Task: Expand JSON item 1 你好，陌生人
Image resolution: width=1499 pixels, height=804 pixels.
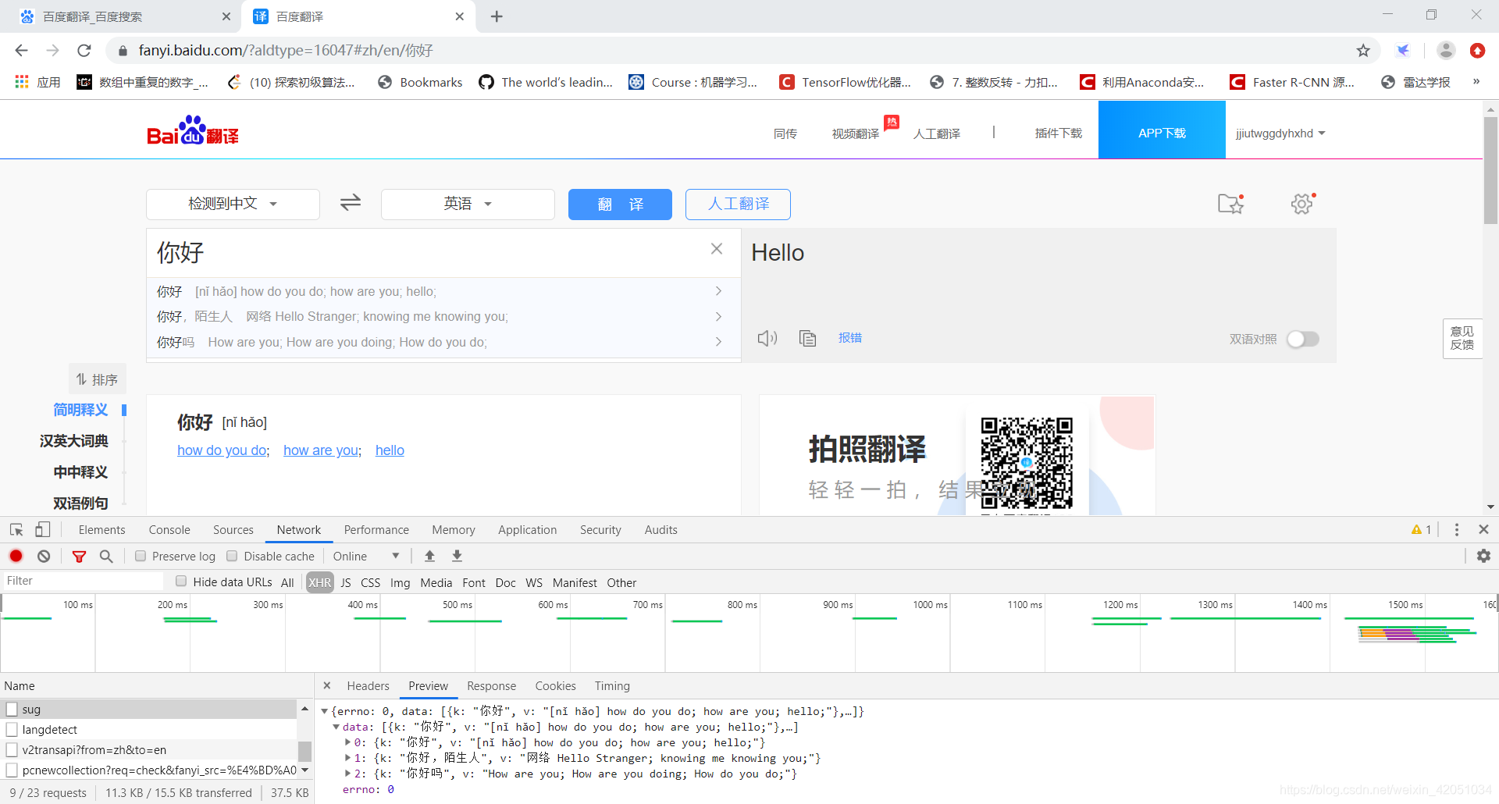Action: pos(347,758)
